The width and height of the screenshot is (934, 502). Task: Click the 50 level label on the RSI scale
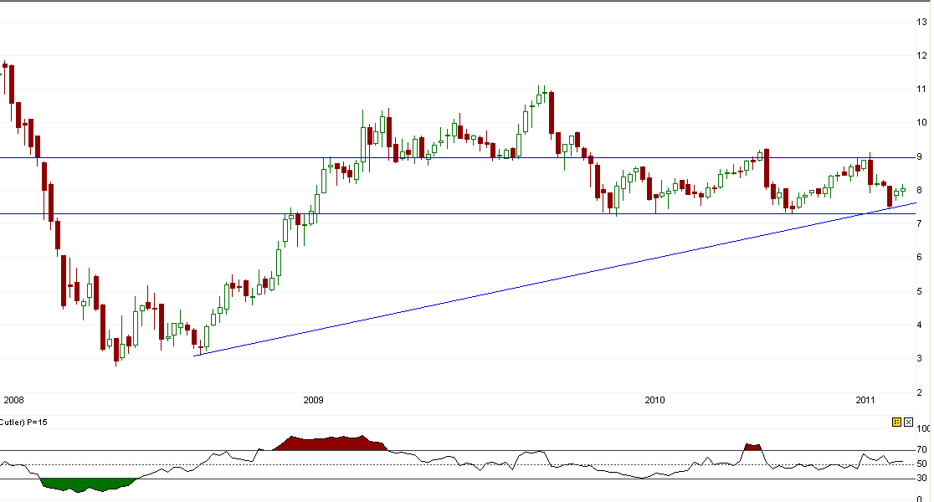[922, 464]
